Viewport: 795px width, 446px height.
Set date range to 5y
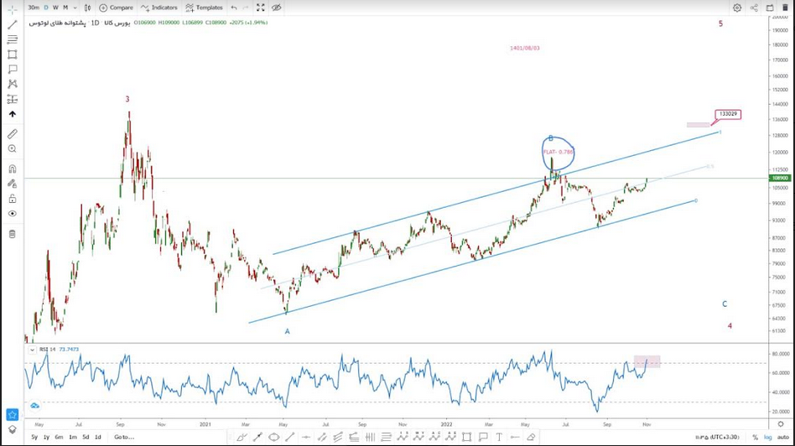(34, 437)
